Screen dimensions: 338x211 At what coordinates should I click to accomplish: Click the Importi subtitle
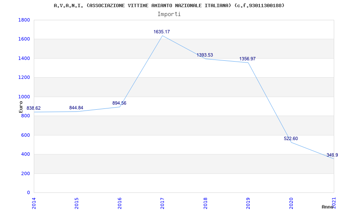pos(169,14)
